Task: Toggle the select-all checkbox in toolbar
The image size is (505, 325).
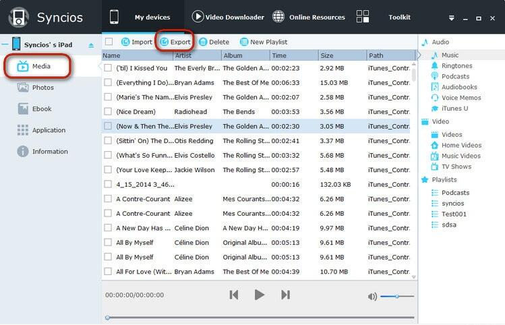Action: tap(109, 42)
